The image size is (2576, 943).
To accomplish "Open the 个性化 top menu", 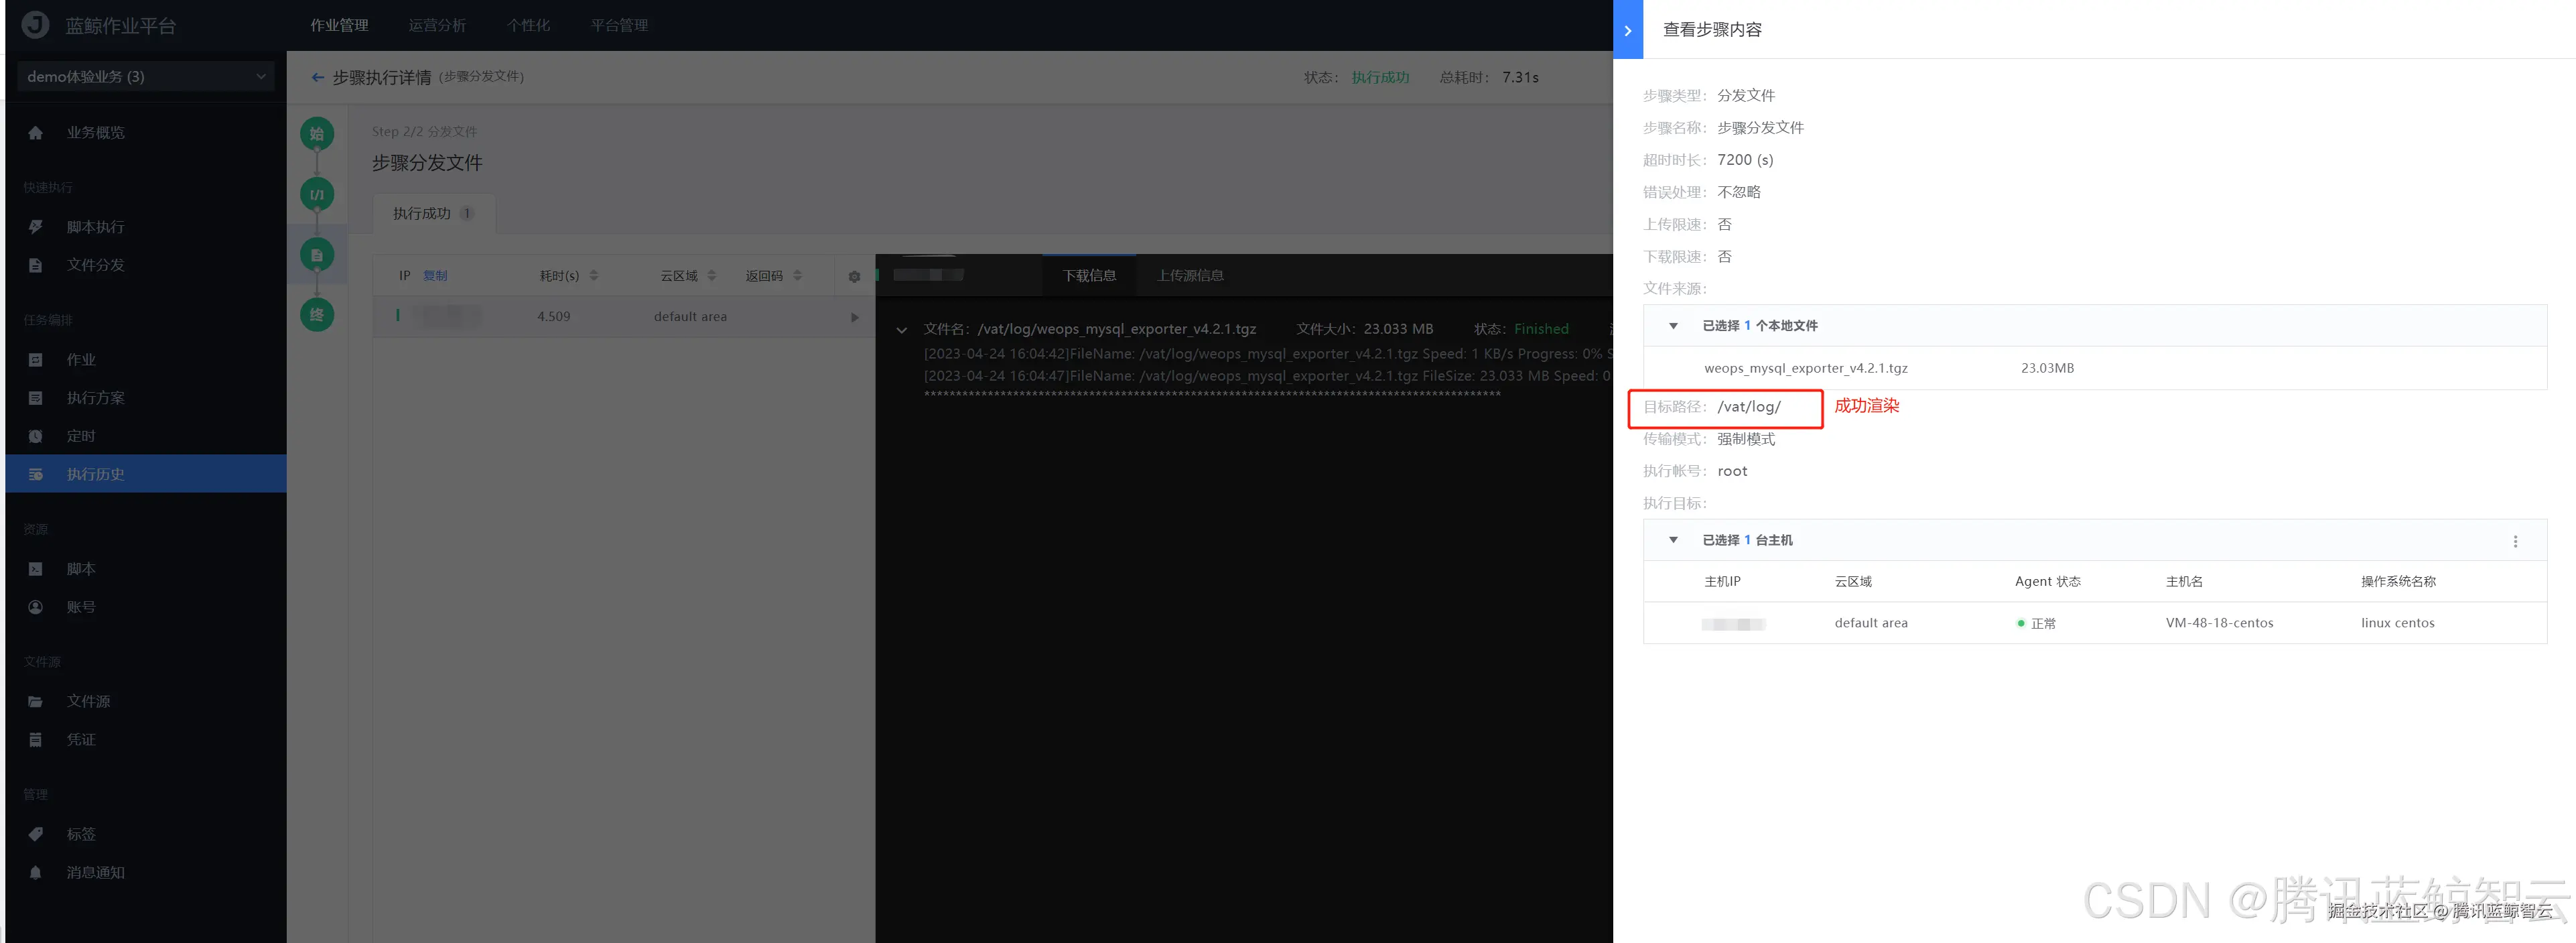I will tap(528, 25).
